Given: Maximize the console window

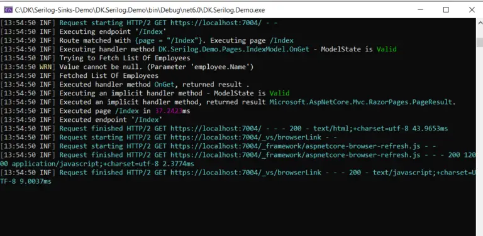Looking at the screenshot, I should pyautogui.click(x=446, y=10).
